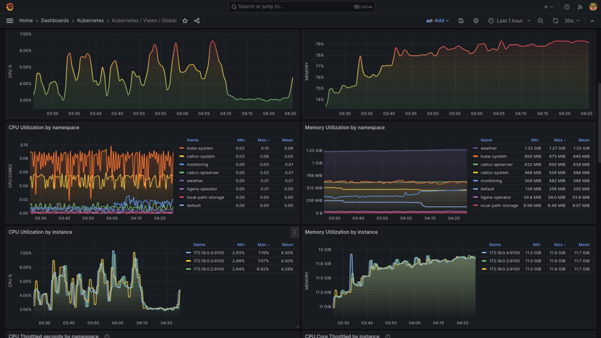The height and width of the screenshot is (338, 601).
Task: Click the 7.19% Max value in CPU instance legend
Action: (x=263, y=253)
